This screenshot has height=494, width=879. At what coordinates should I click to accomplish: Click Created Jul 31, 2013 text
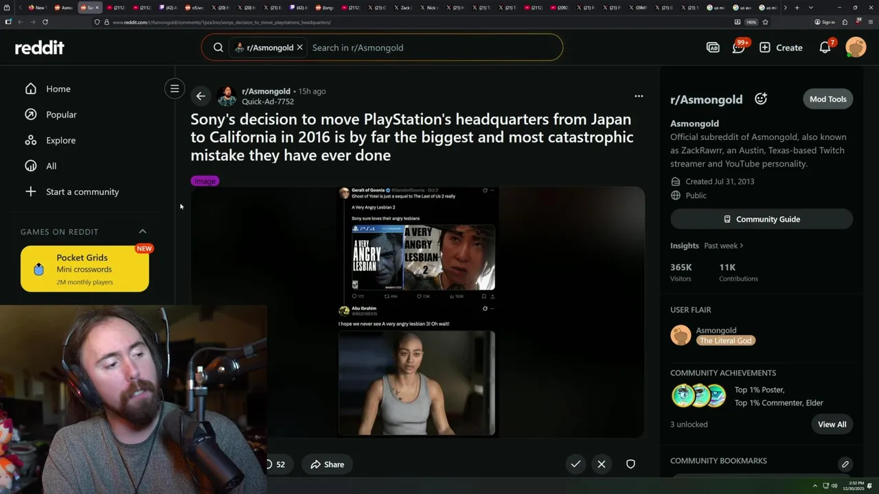point(720,182)
